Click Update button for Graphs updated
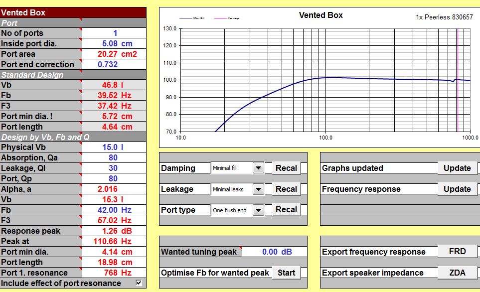 click(x=457, y=168)
